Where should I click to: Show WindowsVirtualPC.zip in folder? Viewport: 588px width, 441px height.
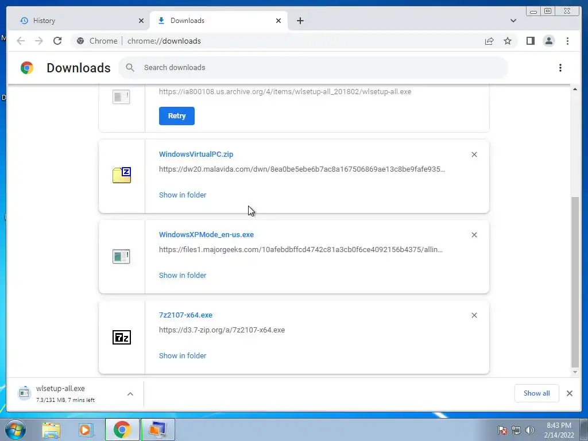click(183, 195)
